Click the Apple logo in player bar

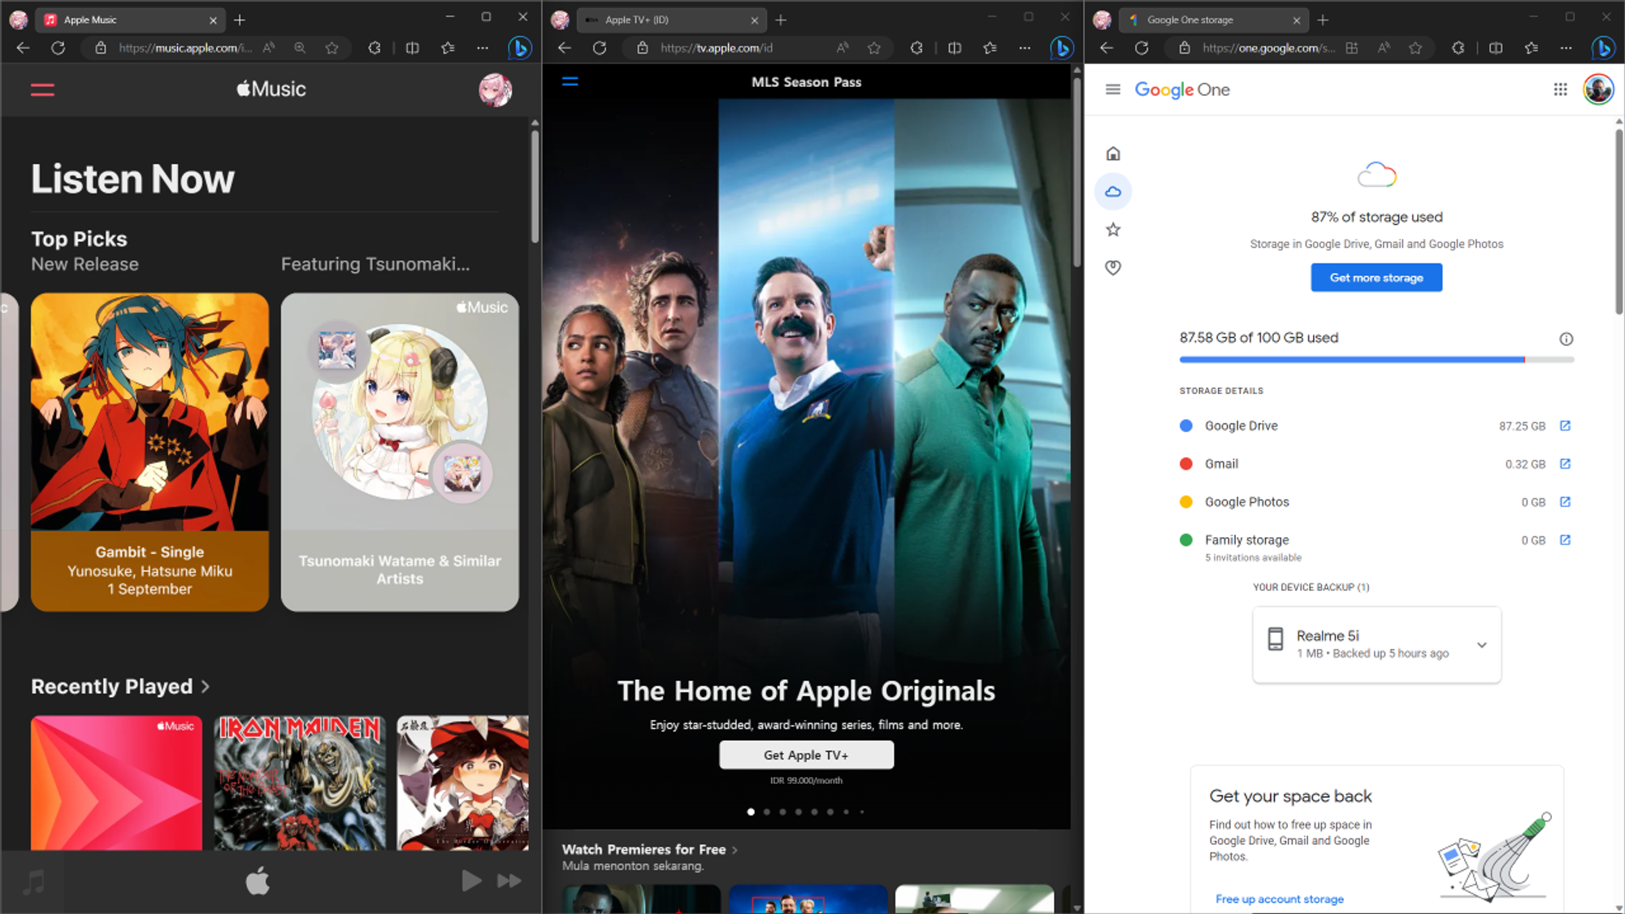point(258,882)
